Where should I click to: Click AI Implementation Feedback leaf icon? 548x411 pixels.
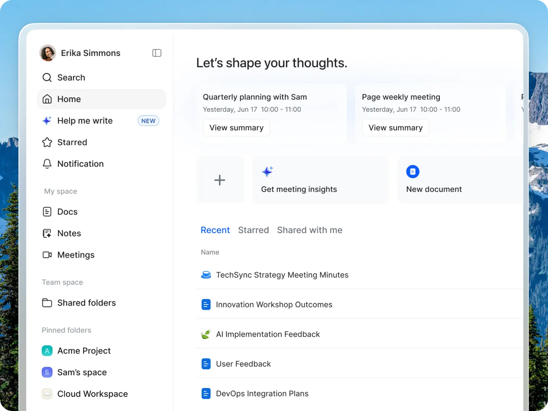pyautogui.click(x=206, y=334)
